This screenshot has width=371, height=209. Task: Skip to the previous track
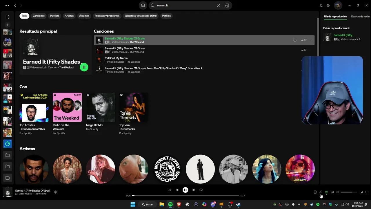(x=177, y=190)
